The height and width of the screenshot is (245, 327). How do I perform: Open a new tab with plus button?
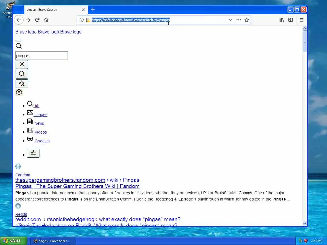pyautogui.click(x=93, y=10)
